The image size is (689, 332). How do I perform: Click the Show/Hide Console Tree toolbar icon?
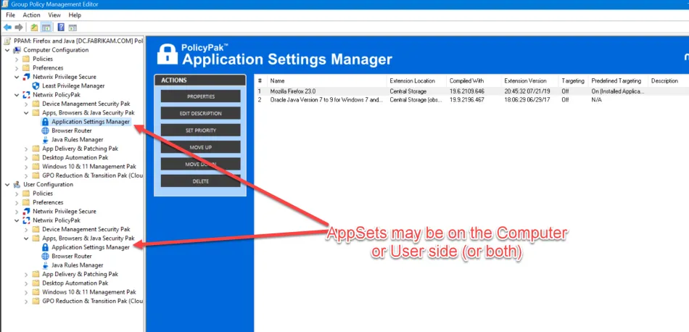(45, 27)
